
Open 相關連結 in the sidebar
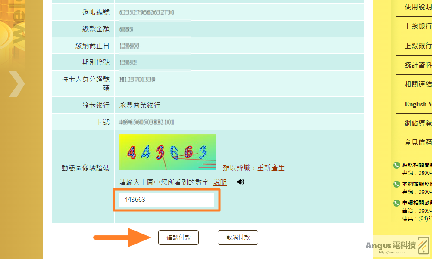pyautogui.click(x=418, y=84)
